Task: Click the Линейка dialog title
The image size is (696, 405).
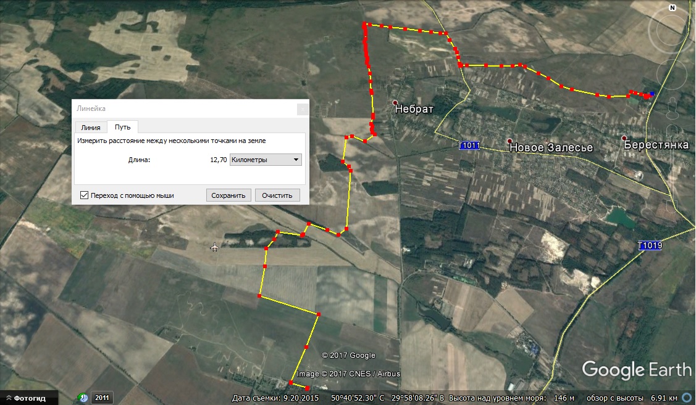Action: pyautogui.click(x=91, y=108)
